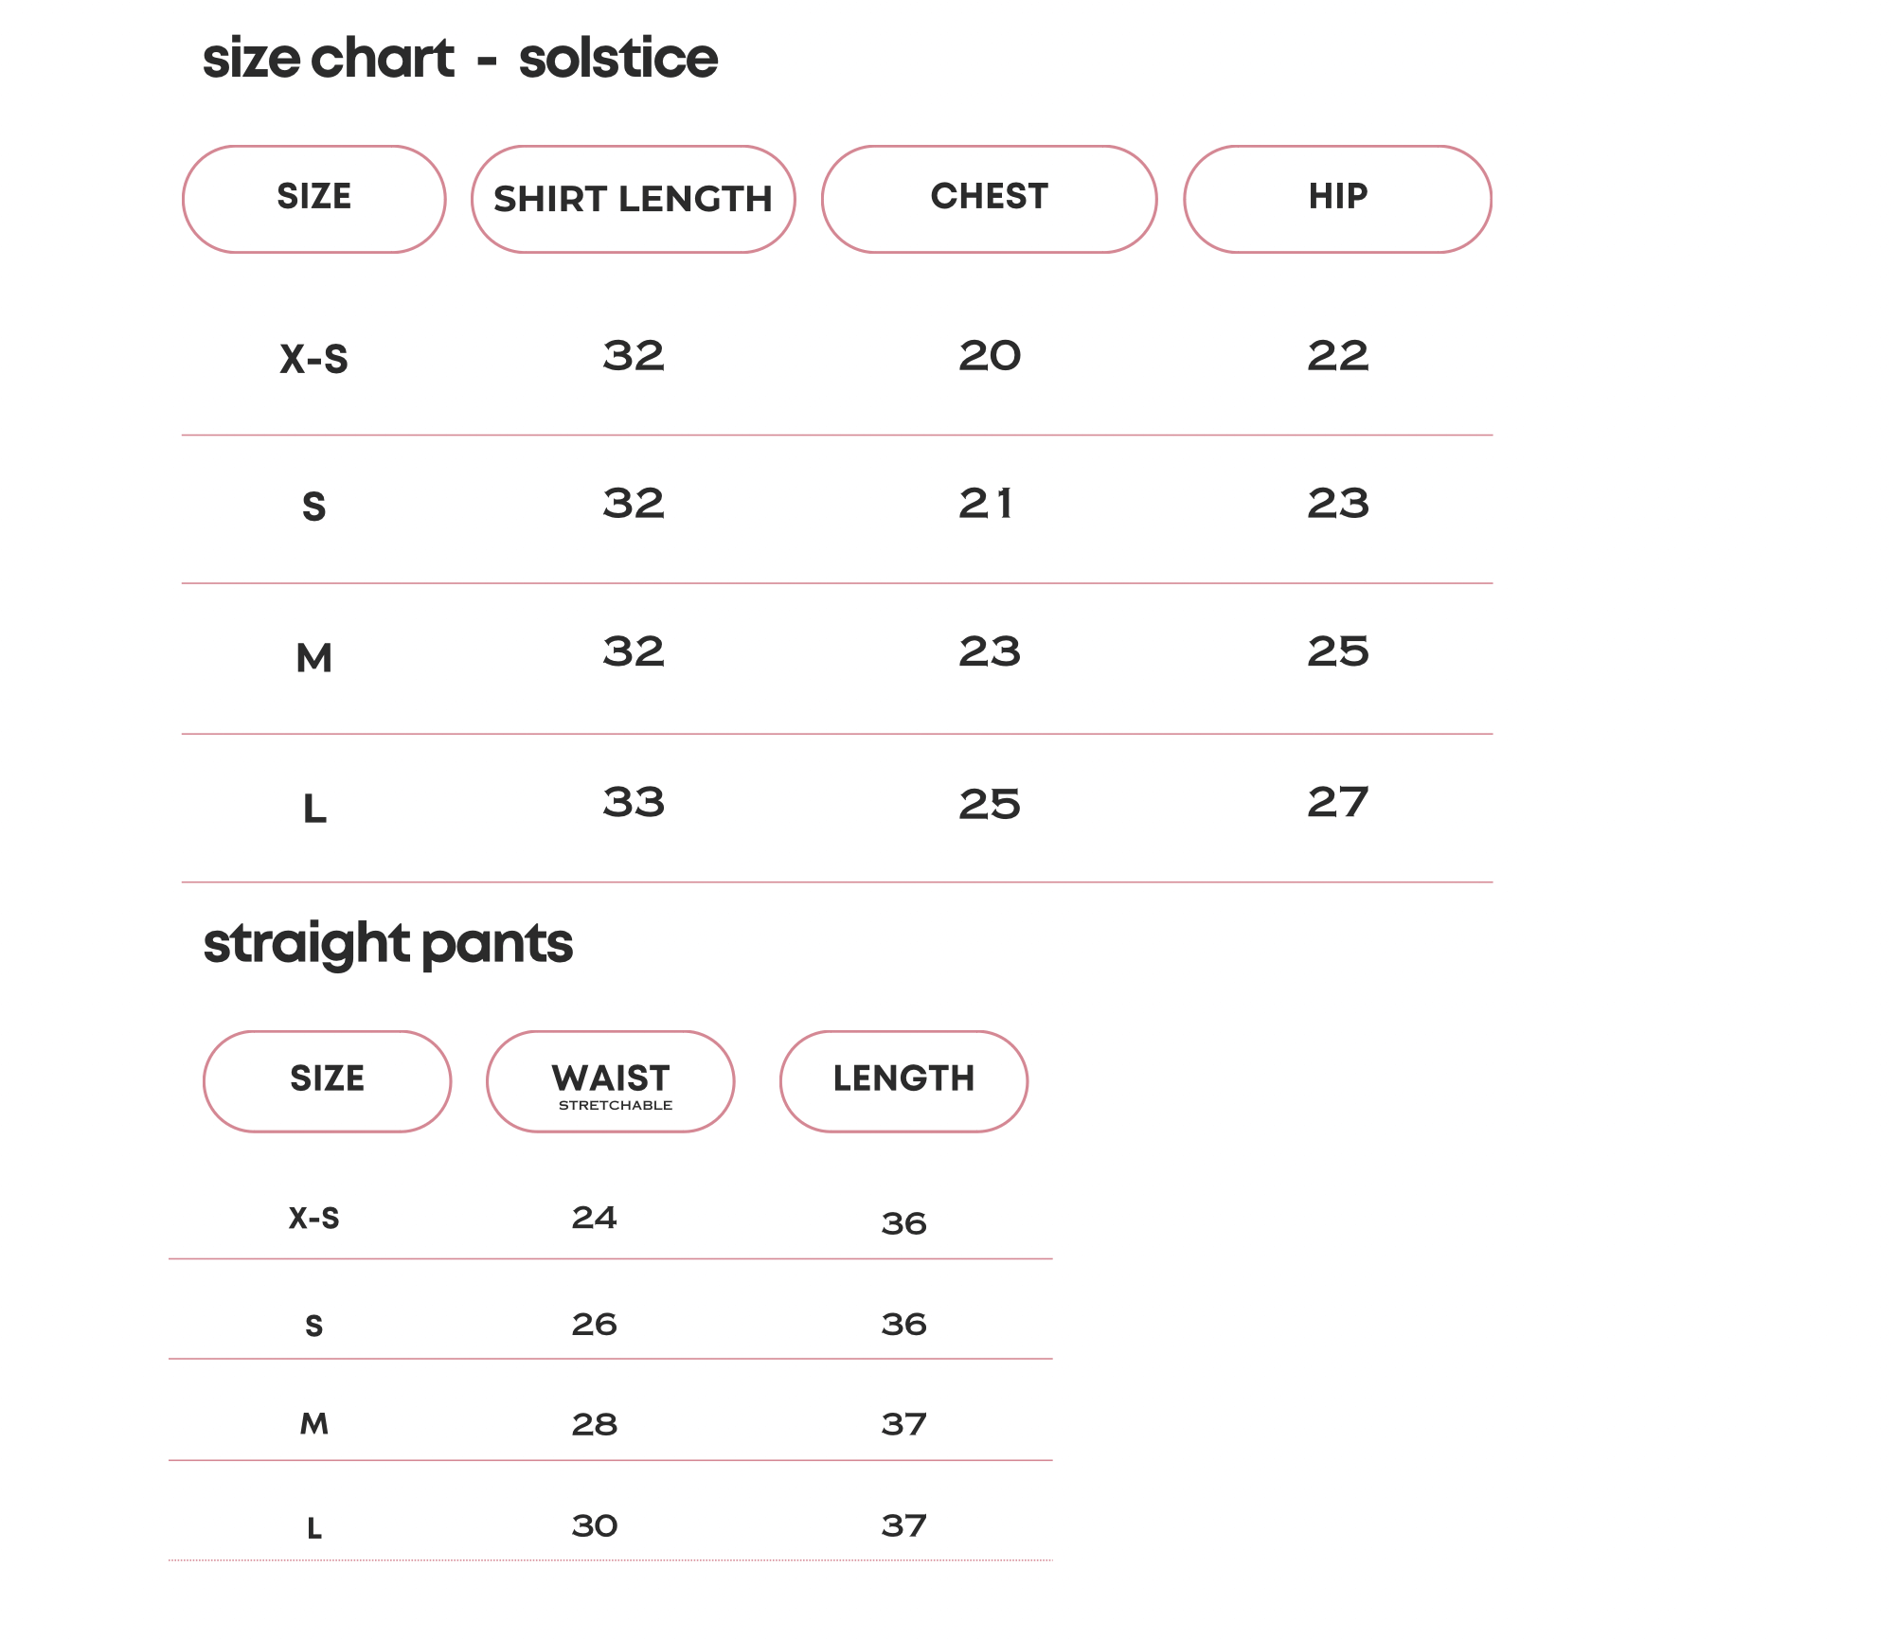Click the LENGTH header pill
Viewport: 1895px width, 1639px height.
pyautogui.click(x=904, y=1081)
